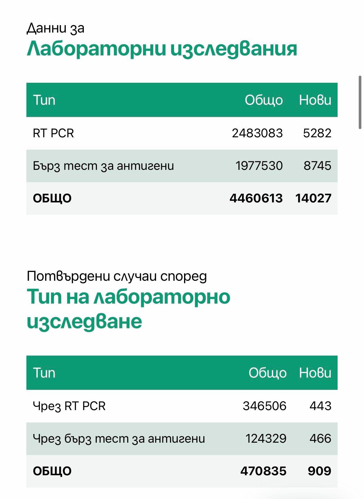Click total confirmed cases value 470835
Viewport: 364px width, 499px height.
pyautogui.click(x=263, y=471)
